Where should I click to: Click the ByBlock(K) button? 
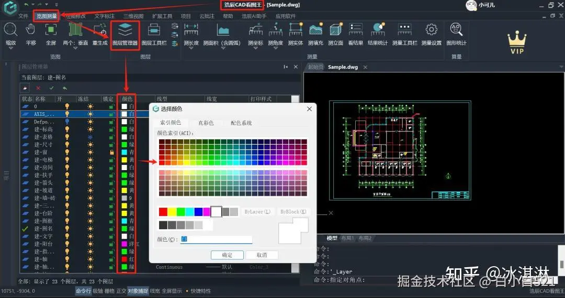point(293,212)
